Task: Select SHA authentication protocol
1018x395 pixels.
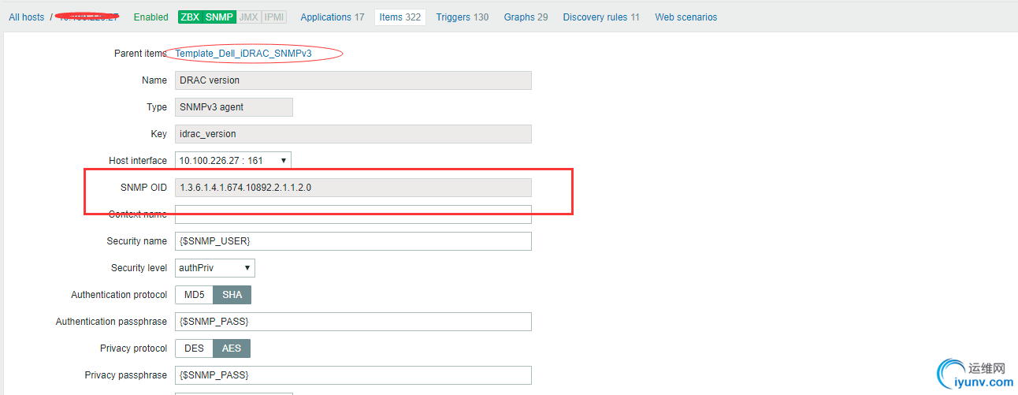Action: click(x=232, y=295)
